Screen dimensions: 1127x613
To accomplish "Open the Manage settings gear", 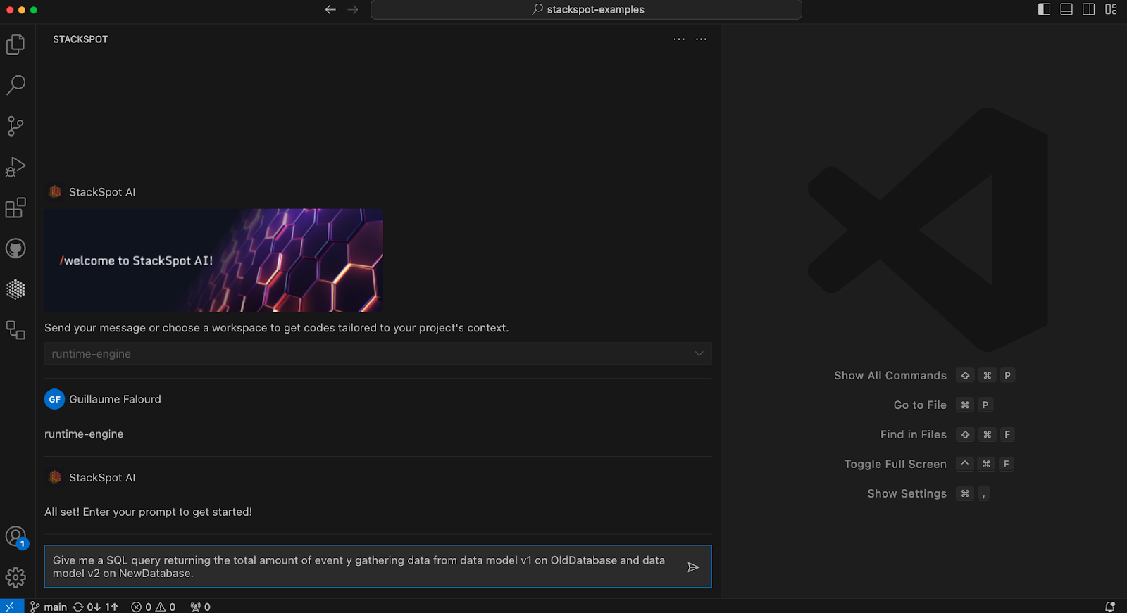I will [x=15, y=578].
